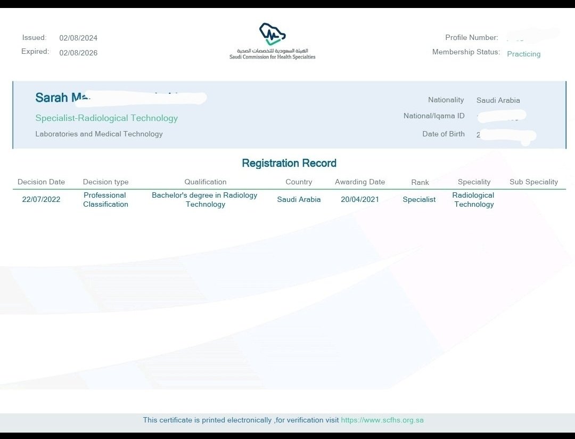Click the 'Rank' column header
Image resolution: width=575 pixels, height=439 pixels.
click(420, 182)
